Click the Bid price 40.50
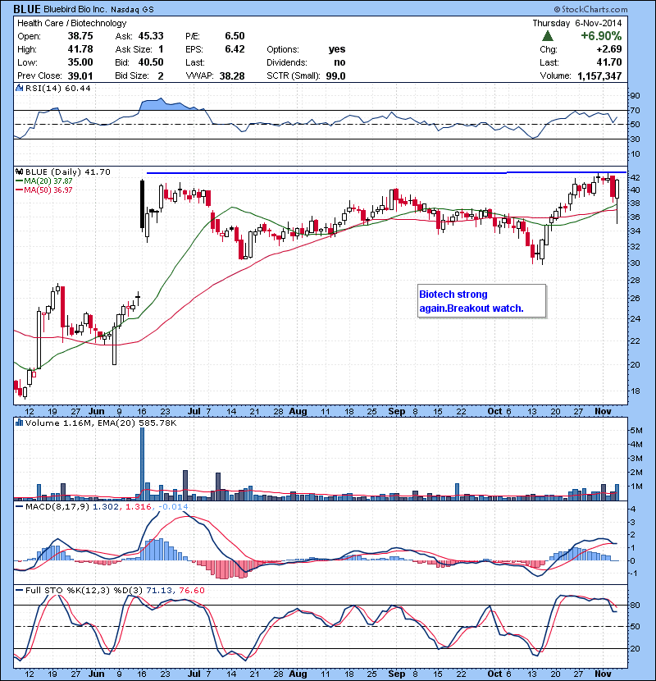 click(x=151, y=62)
